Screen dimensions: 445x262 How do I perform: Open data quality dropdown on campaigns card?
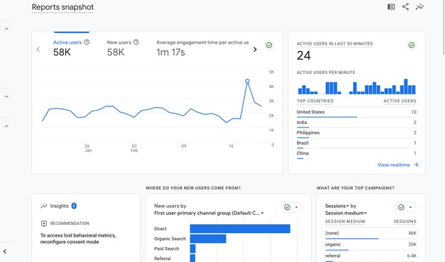406,207
